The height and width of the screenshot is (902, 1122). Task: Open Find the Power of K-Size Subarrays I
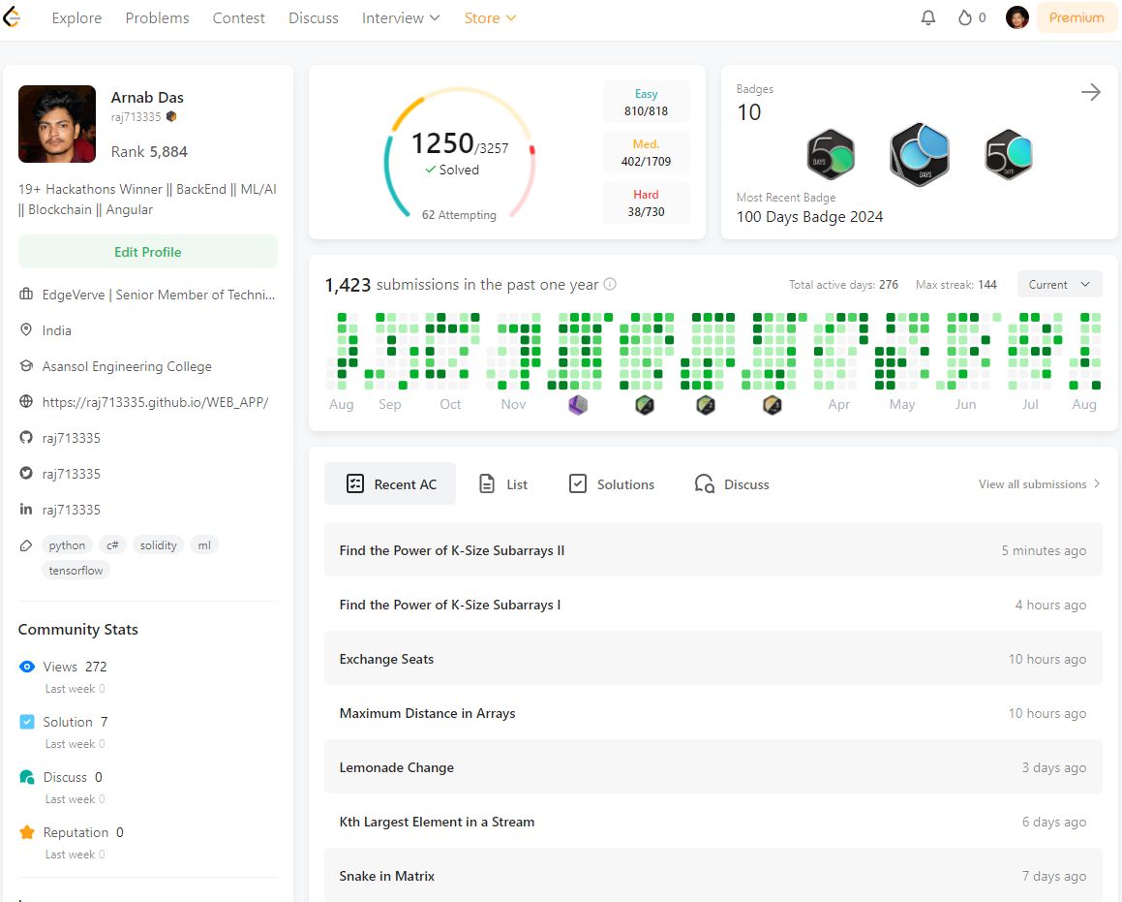coord(713,605)
